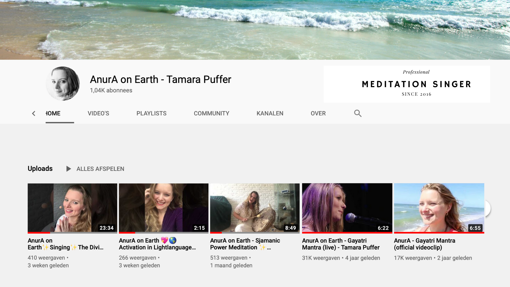Click the 1,04K abonnees subscriber count
Screen dimensions: 510x287
[111, 90]
